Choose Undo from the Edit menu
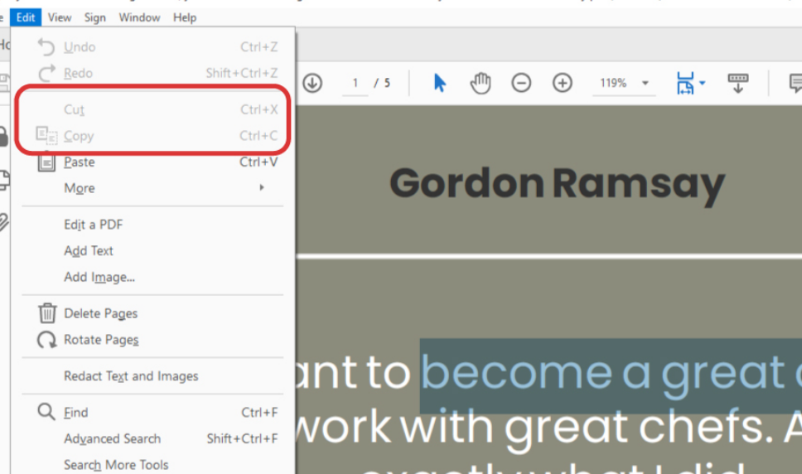This screenshot has height=474, width=802. 152,46
